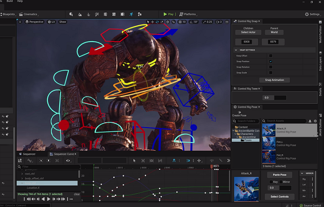The image size is (324, 207).
Task: Collapse the Mirror section chevron
Action: click(x=302, y=173)
